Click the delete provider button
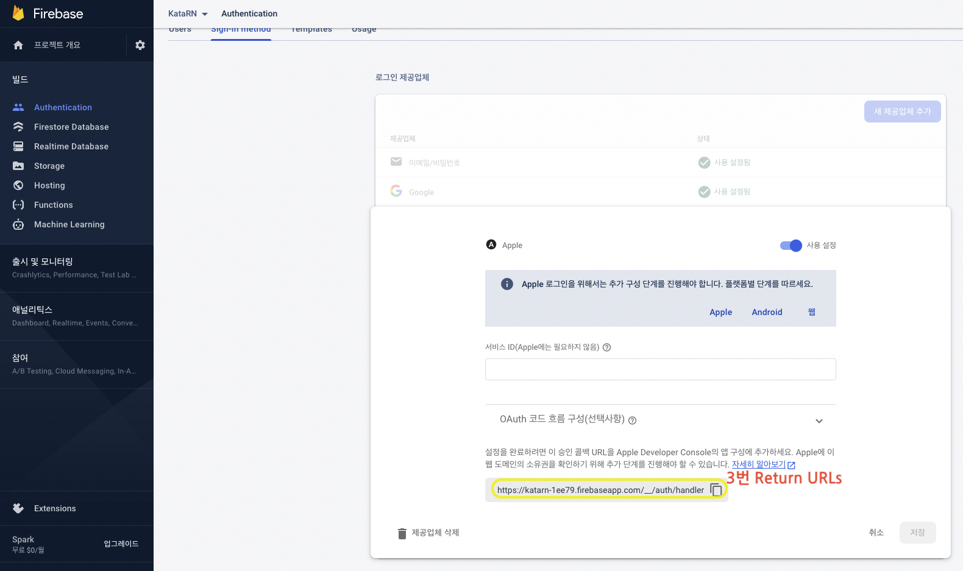 pyautogui.click(x=428, y=533)
